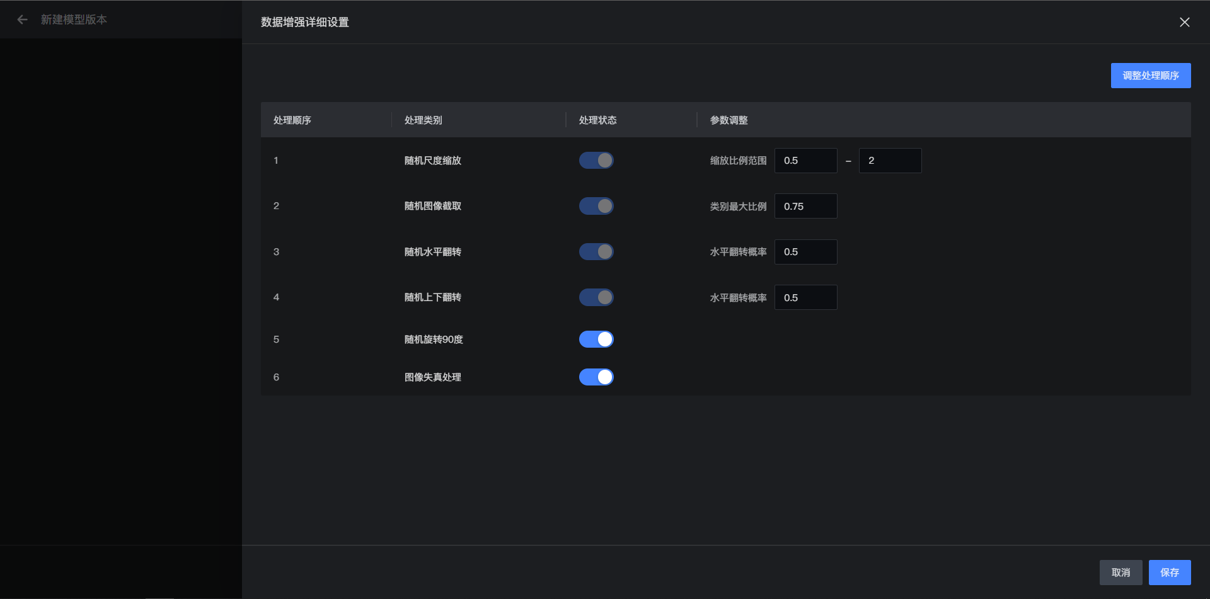This screenshot has height=599, width=1210.
Task: Click the 缩放比例范围 parameter label
Action: point(739,161)
